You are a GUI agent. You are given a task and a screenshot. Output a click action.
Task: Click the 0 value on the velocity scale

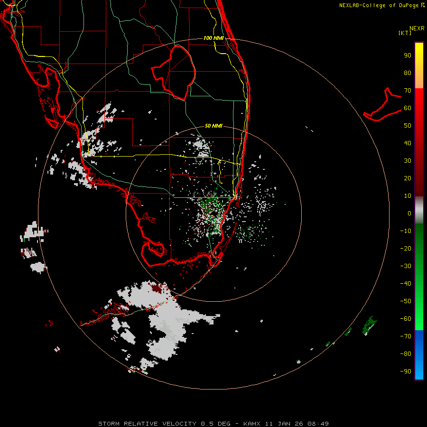(409, 213)
